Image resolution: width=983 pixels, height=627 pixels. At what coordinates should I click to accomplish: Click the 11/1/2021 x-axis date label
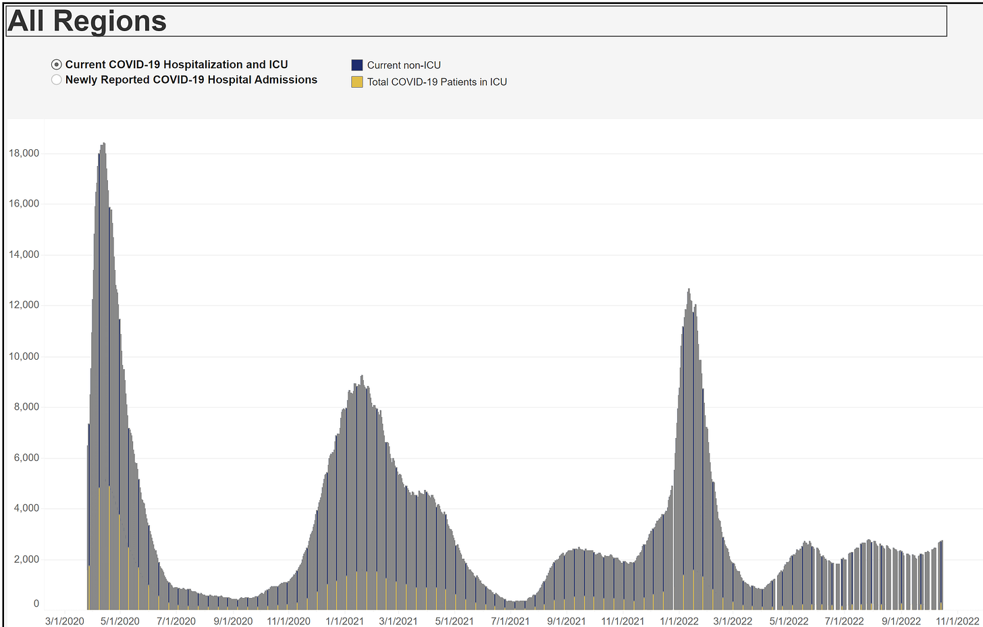[623, 621]
